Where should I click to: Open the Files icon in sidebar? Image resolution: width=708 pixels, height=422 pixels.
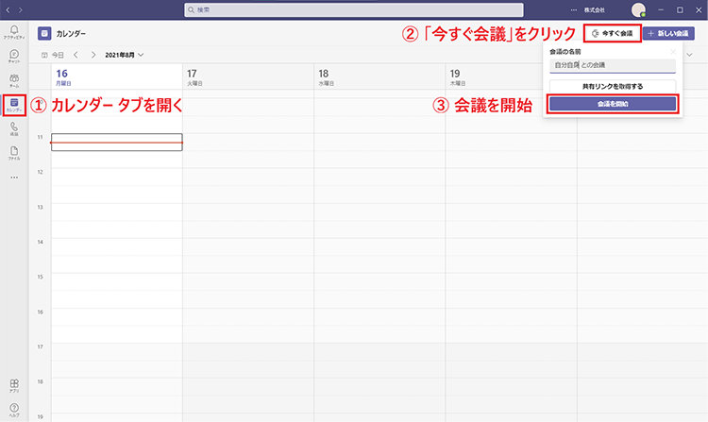coord(14,153)
